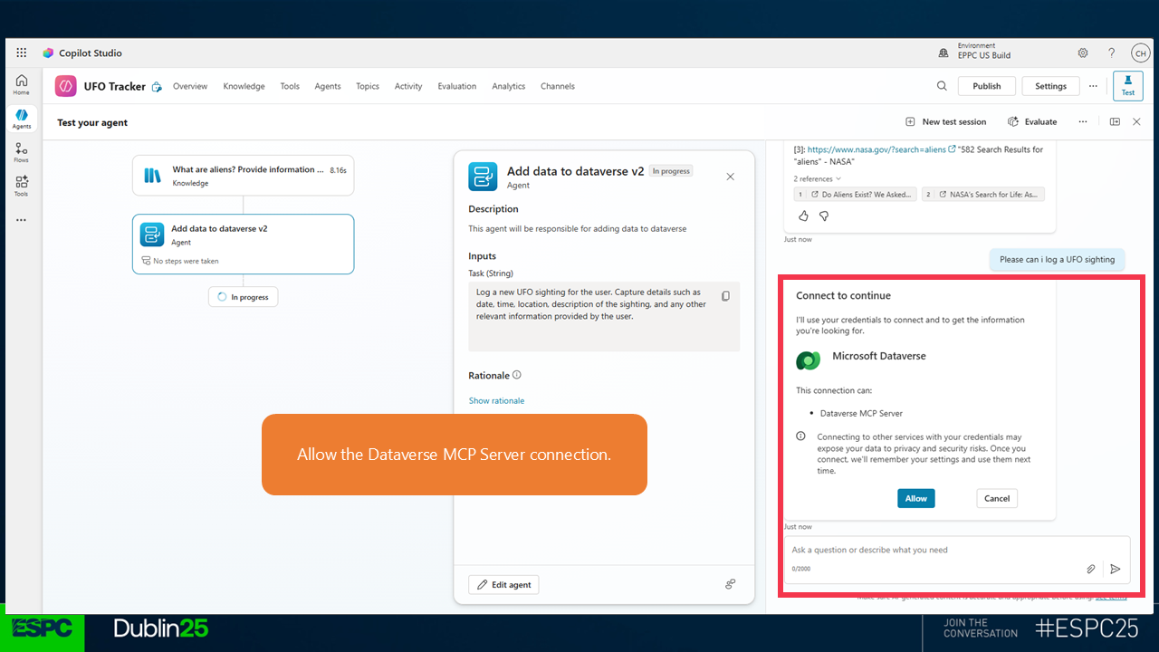Open Flows from the left sidebar

point(21,152)
